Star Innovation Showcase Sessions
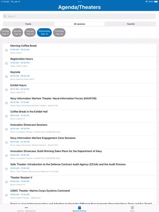Image resolution: width=159 pixels, height=212 pixels. [6, 129]
